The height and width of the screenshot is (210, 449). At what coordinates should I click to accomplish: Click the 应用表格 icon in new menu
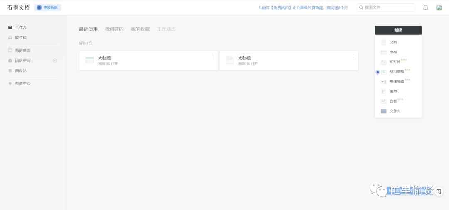coord(383,72)
